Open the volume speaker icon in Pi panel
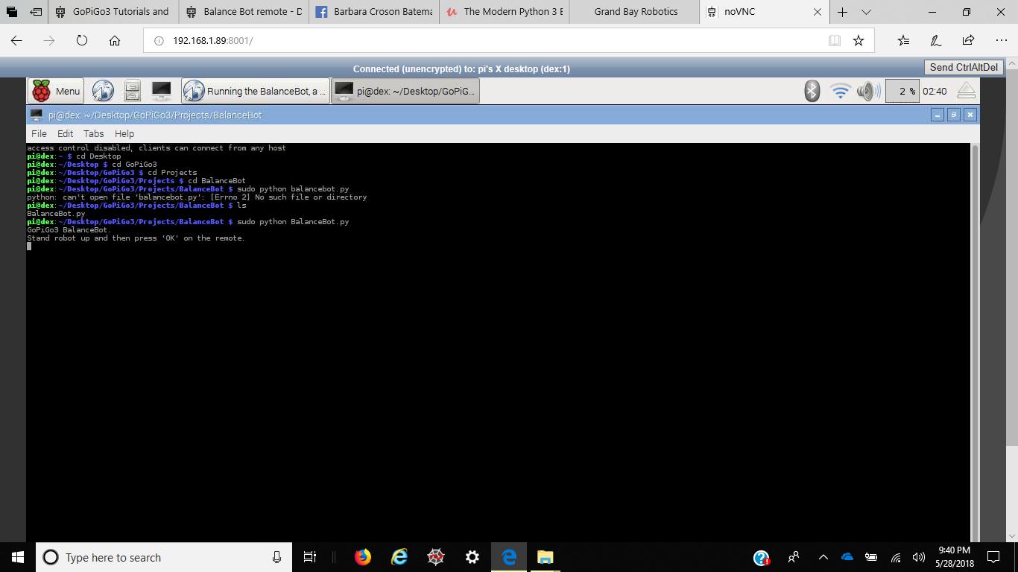Screen dimensions: 1018x572 (867, 91)
